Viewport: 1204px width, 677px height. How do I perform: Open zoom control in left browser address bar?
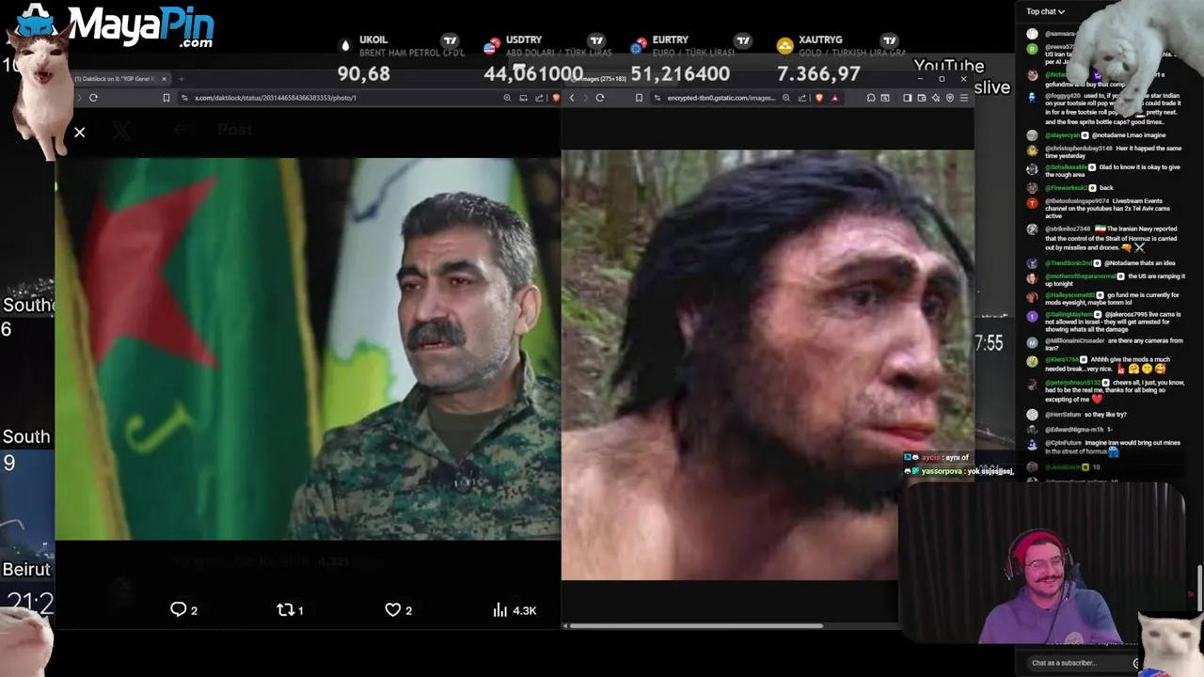[x=508, y=98]
